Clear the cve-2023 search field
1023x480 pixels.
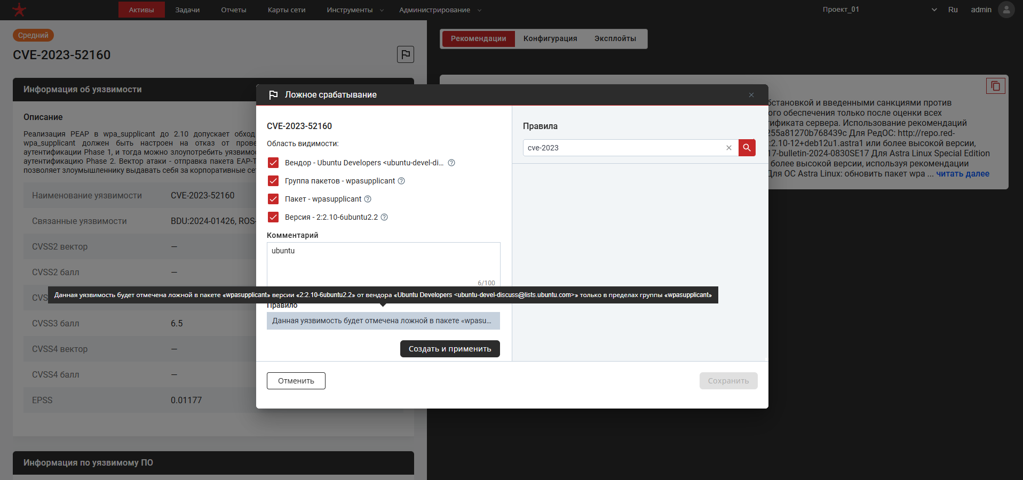(x=728, y=148)
